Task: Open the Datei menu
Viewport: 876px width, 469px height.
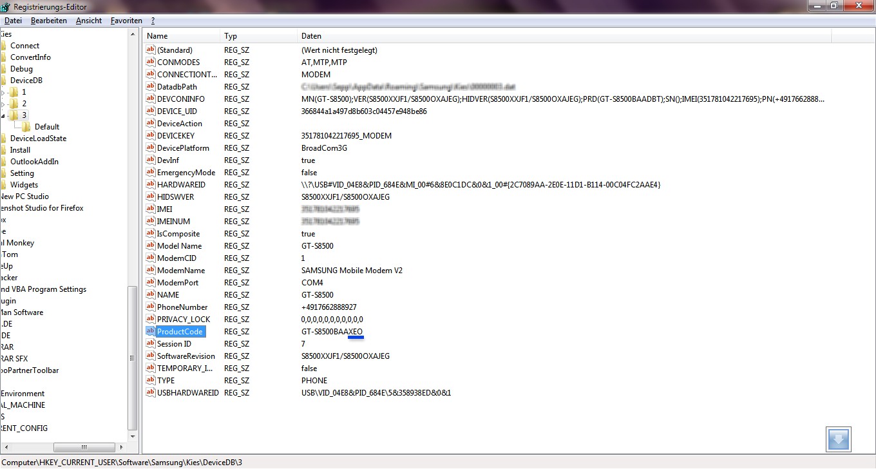Action: [x=13, y=21]
